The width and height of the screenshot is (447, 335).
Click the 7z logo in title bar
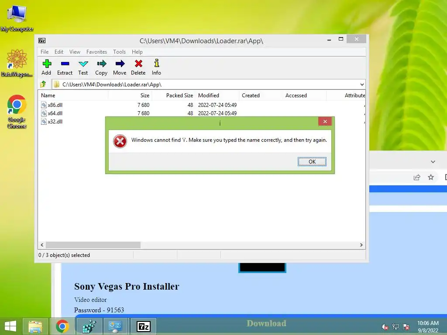[42, 41]
